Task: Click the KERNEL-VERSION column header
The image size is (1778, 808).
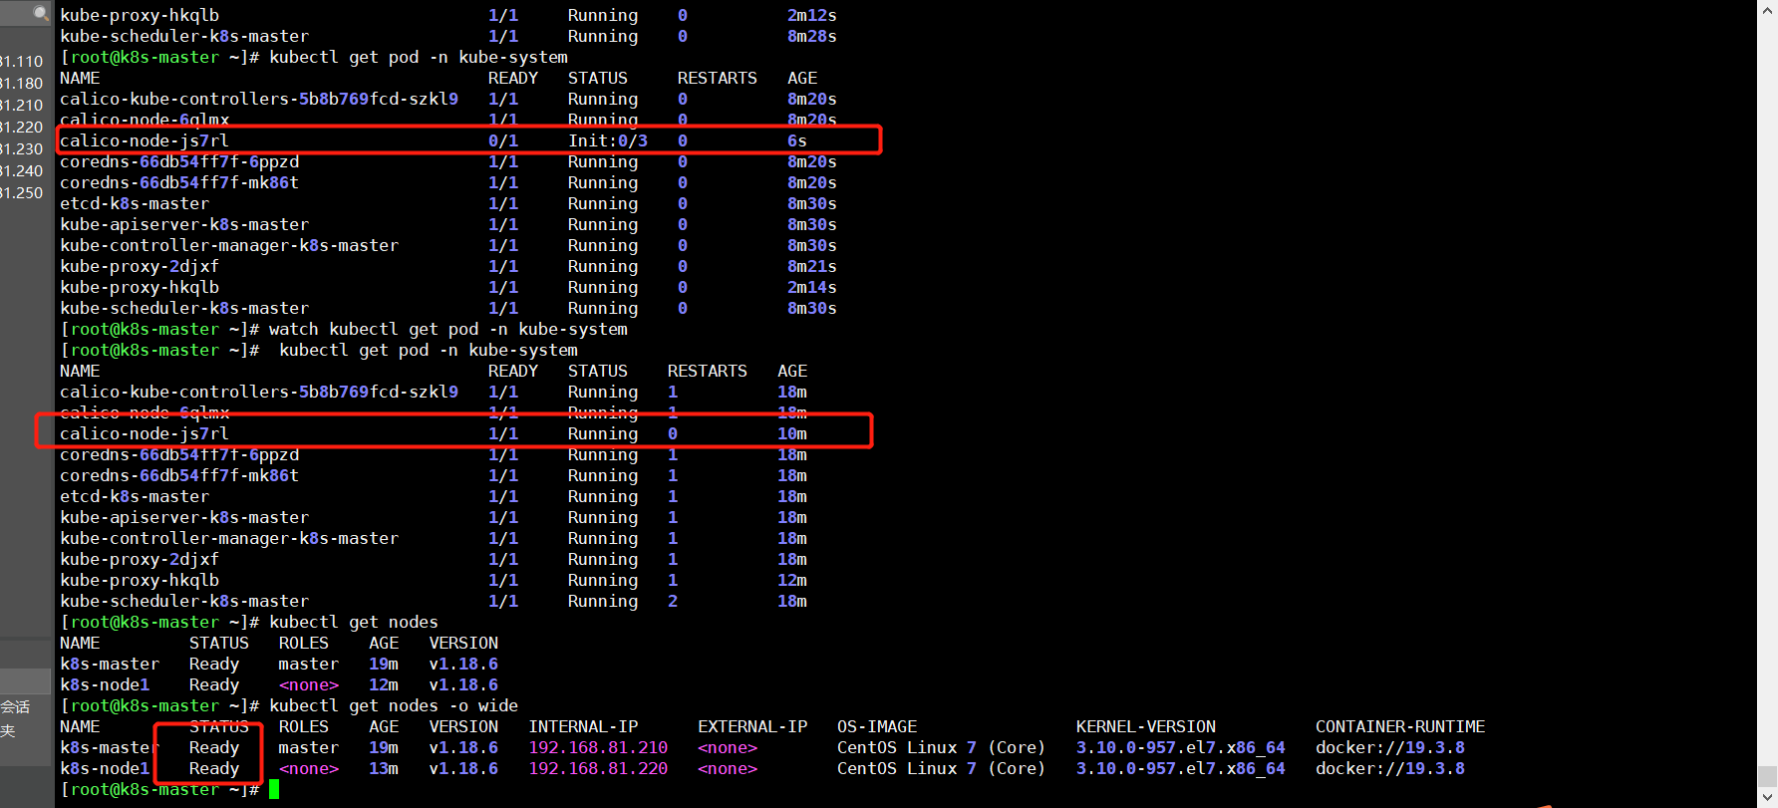Action: point(1146,726)
